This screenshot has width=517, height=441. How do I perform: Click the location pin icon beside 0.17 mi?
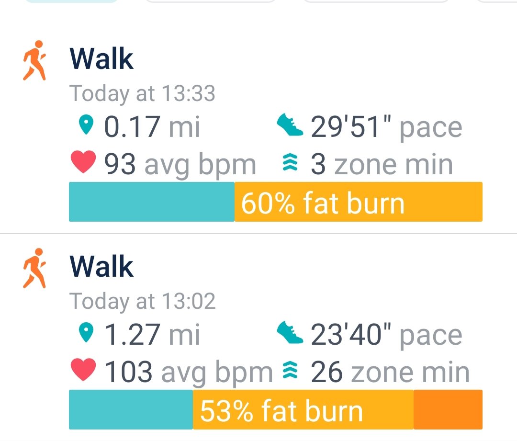pos(86,126)
